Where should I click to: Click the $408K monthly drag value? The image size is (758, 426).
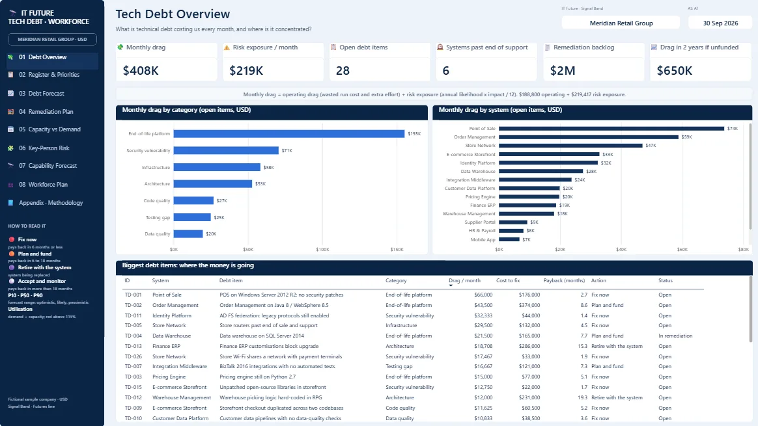coord(141,70)
